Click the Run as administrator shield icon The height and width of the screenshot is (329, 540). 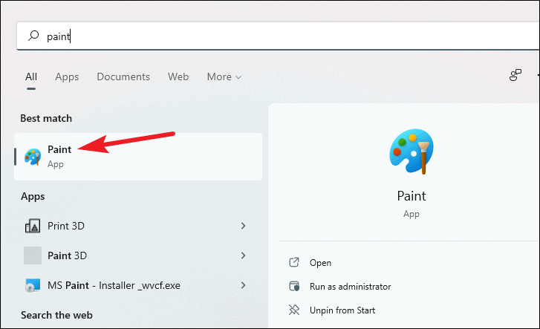pos(294,286)
